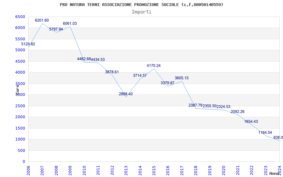Select year 2018 on x-axis

196,171
